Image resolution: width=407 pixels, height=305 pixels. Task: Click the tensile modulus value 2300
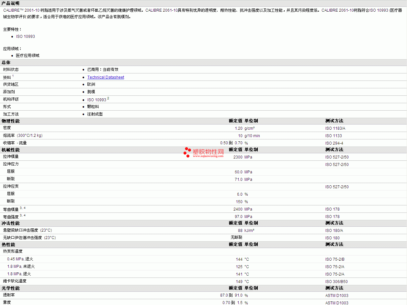click(238, 157)
